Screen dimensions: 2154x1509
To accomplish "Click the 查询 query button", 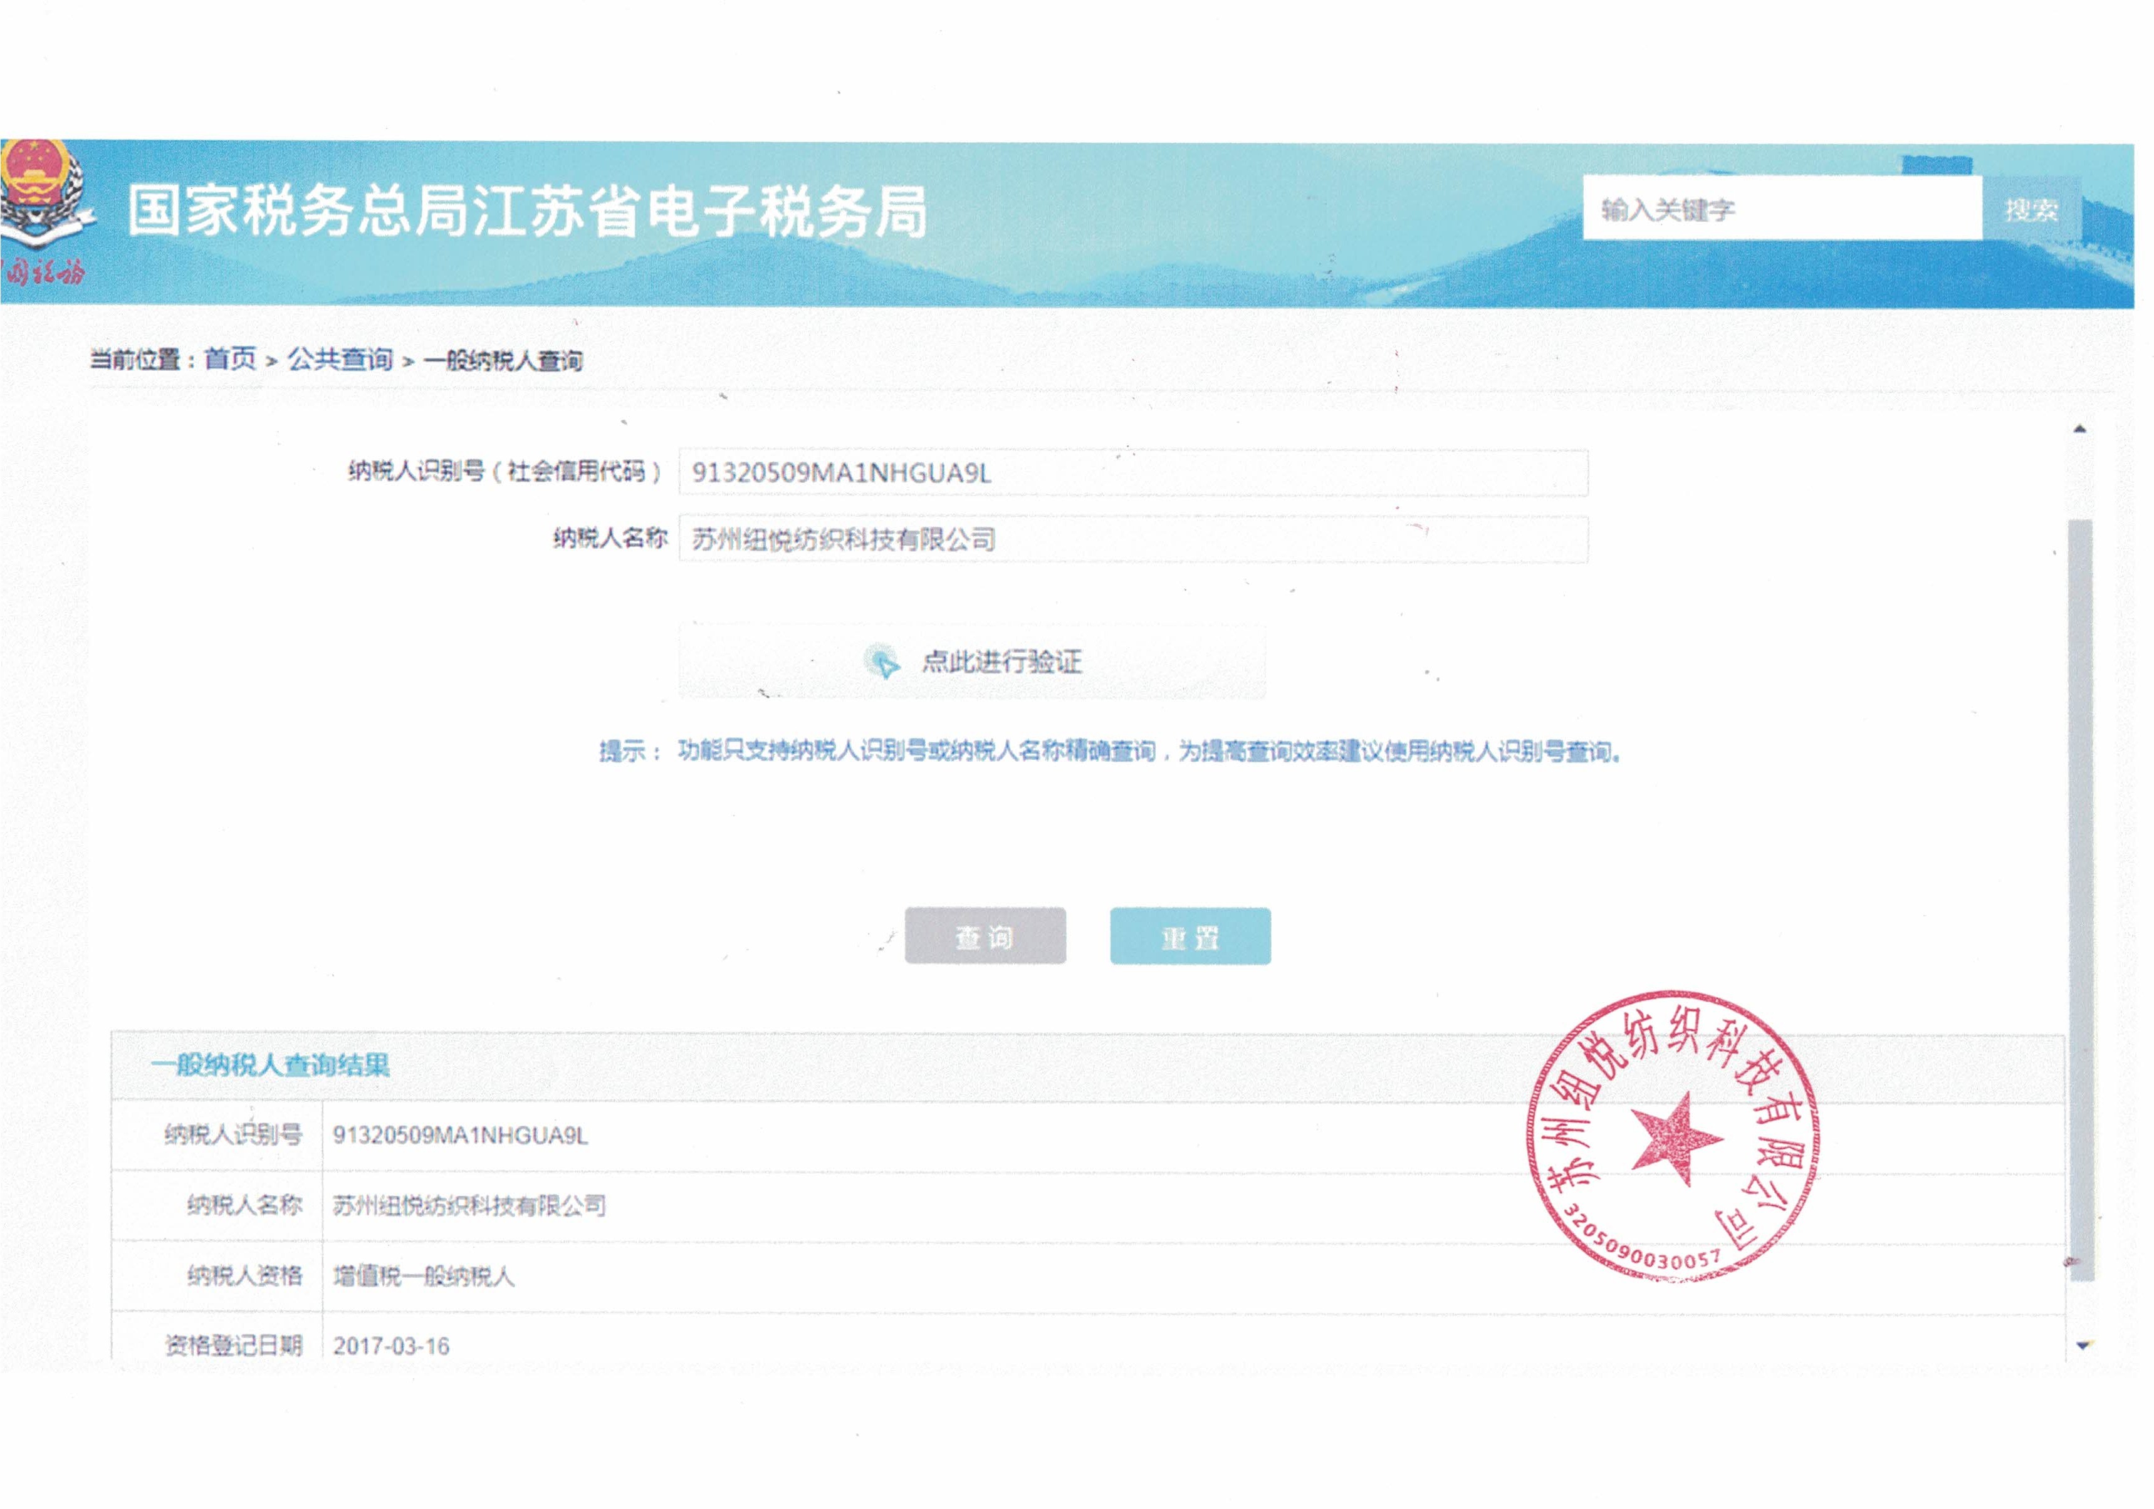I will tap(984, 936).
